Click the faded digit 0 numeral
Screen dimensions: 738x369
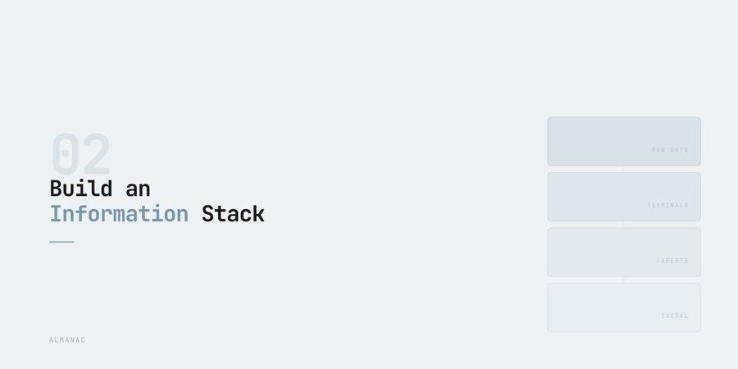pos(65,153)
